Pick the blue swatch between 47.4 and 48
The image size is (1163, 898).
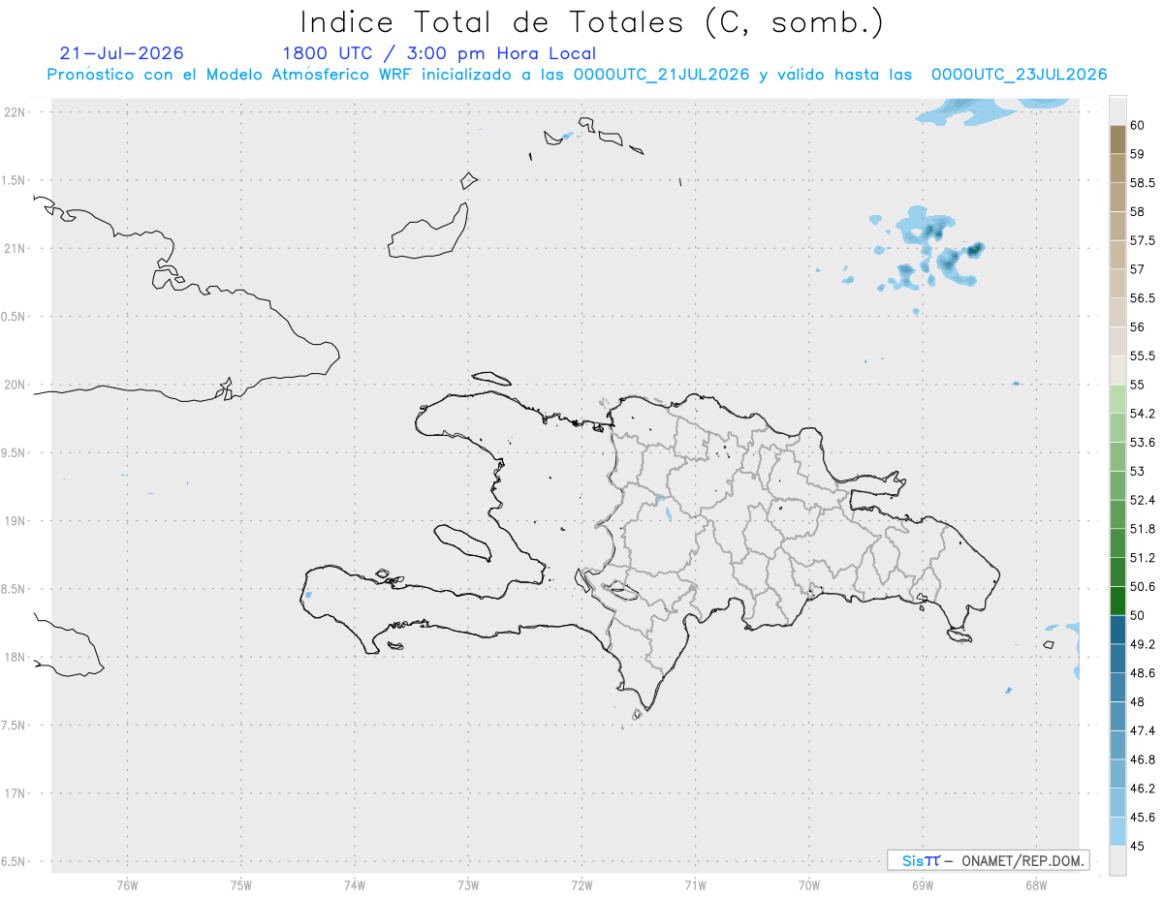[x=1117, y=716]
